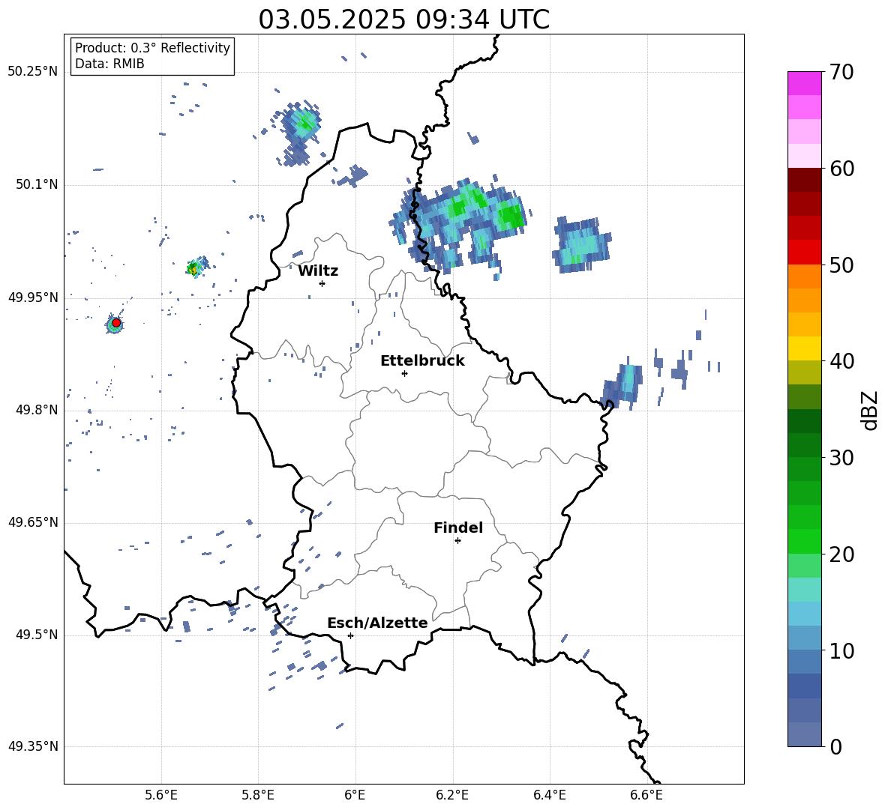Click the 0 value on the colorbar
The image size is (888, 810).
click(x=835, y=746)
